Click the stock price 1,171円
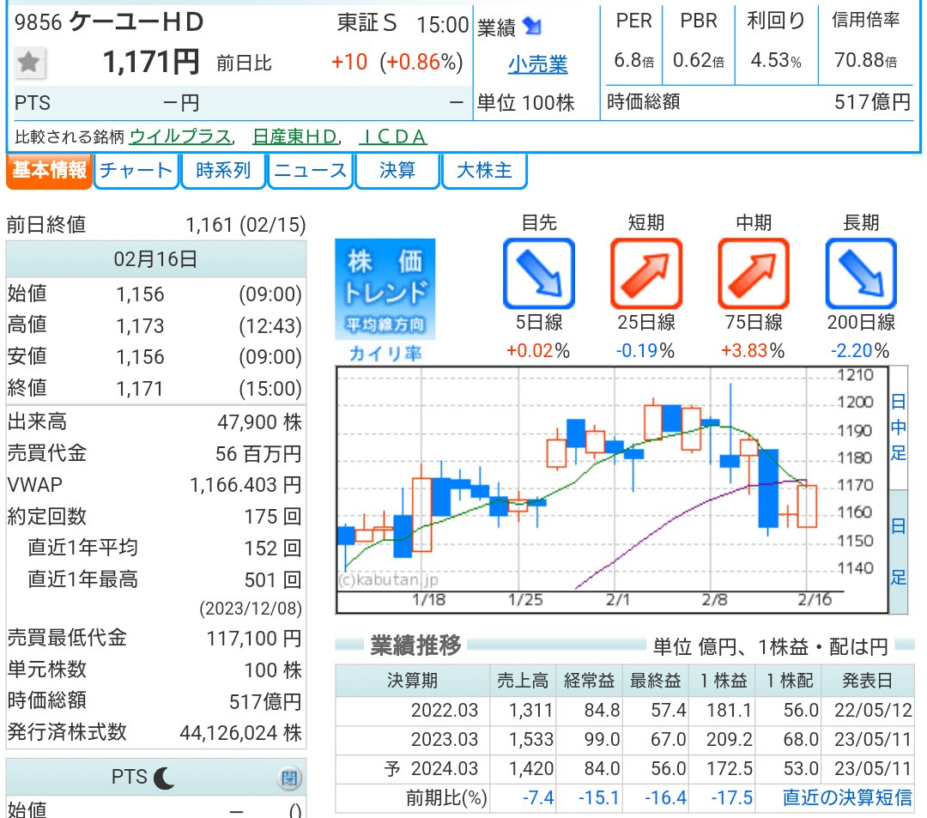The width and height of the screenshot is (927, 818). [151, 62]
